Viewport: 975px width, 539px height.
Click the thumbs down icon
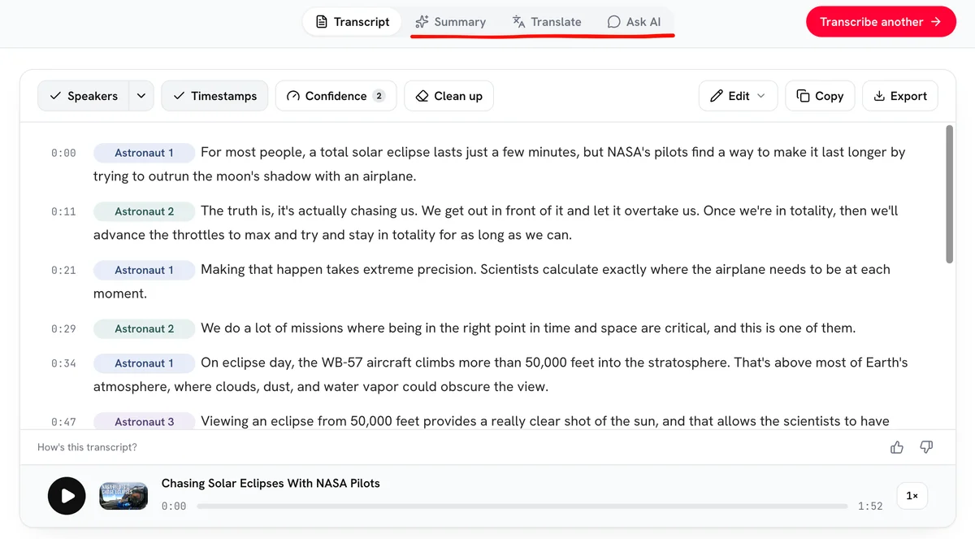tap(926, 447)
